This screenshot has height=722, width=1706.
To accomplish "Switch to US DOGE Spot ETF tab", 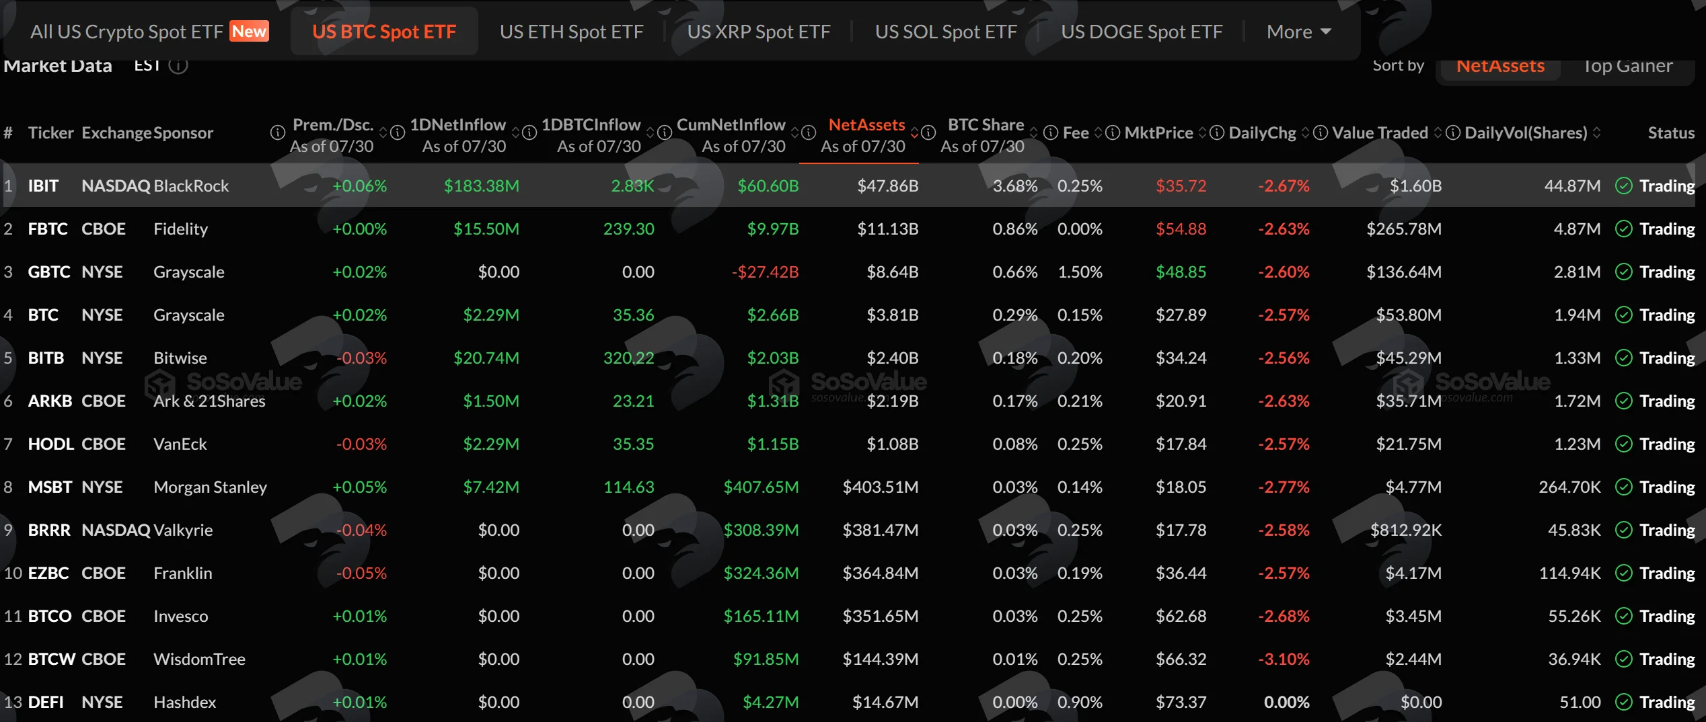I will tap(1142, 32).
